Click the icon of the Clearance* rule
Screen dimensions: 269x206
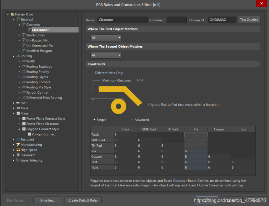point(29,30)
